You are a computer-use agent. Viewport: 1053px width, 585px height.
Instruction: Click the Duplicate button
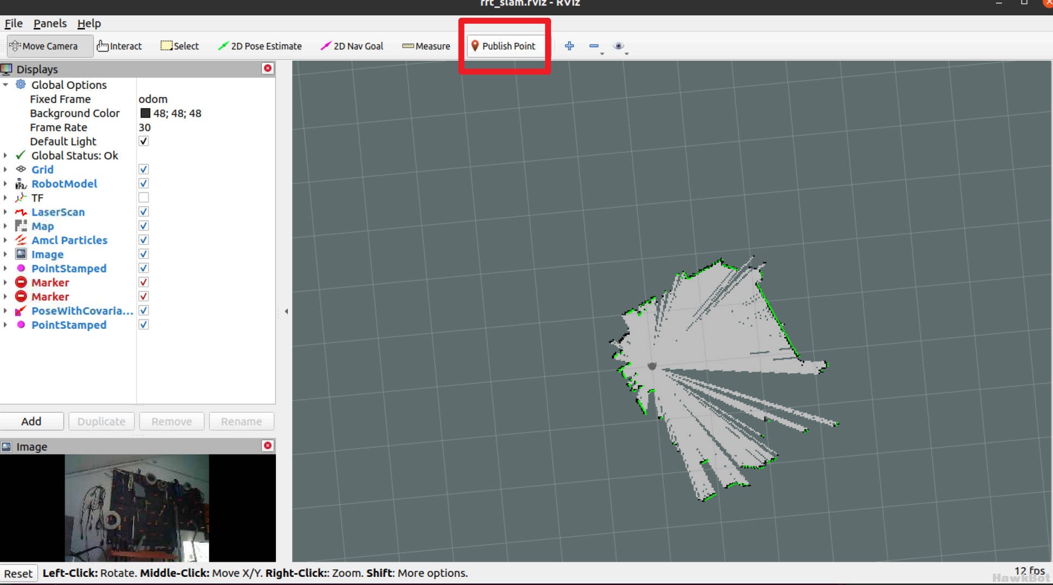click(x=101, y=421)
